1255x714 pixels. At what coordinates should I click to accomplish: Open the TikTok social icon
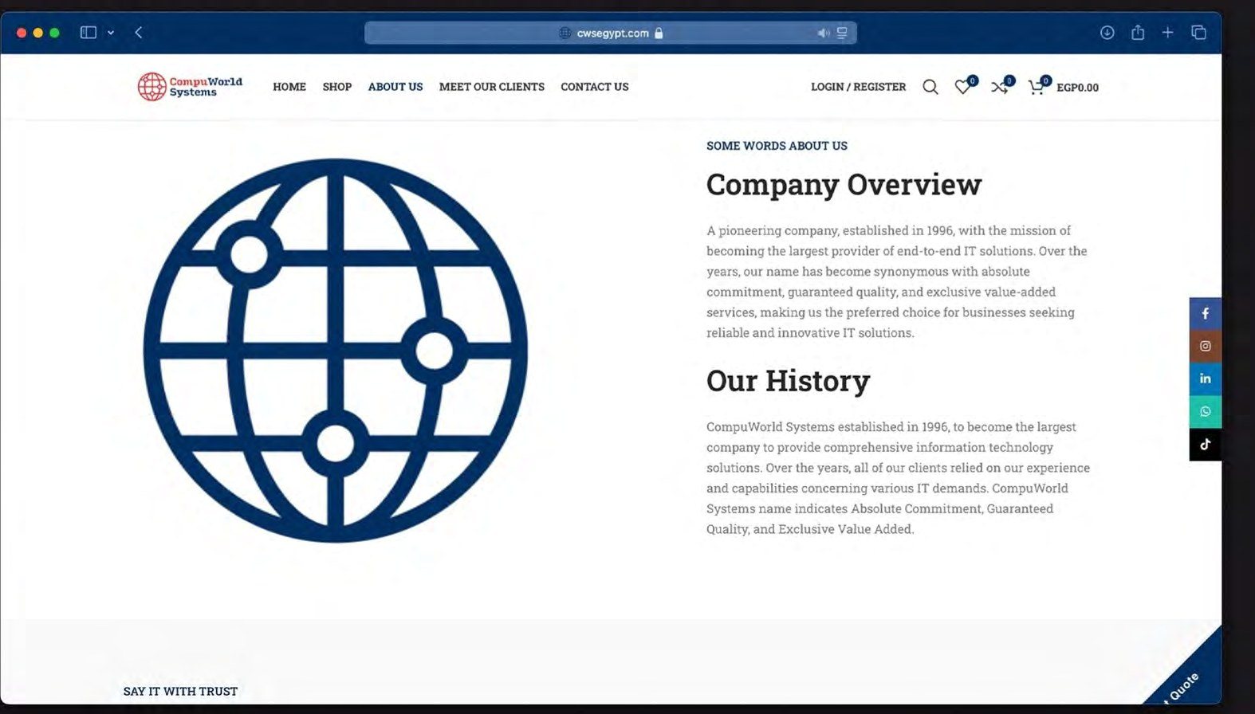1206,444
